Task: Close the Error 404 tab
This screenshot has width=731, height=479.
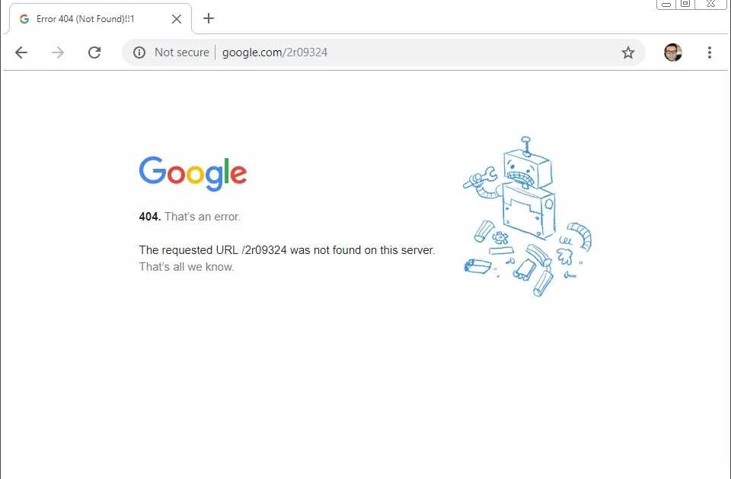Action: coord(176,19)
